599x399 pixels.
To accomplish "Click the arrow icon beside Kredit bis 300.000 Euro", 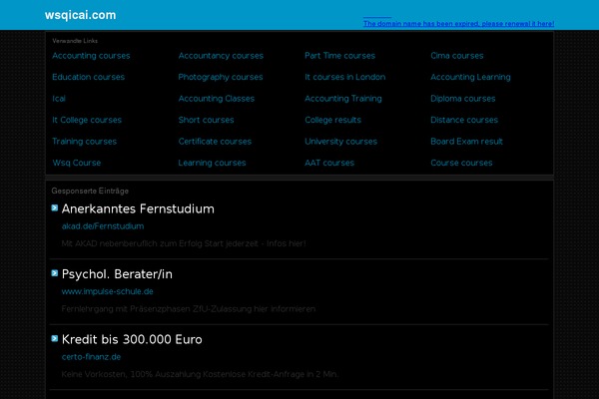I will [x=55, y=338].
